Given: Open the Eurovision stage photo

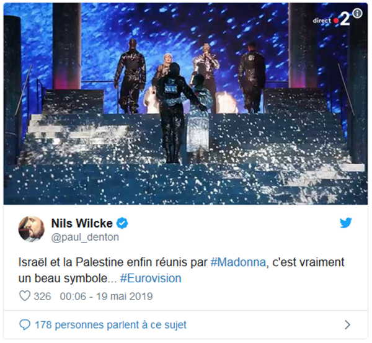Looking at the screenshot, I should 185,104.
